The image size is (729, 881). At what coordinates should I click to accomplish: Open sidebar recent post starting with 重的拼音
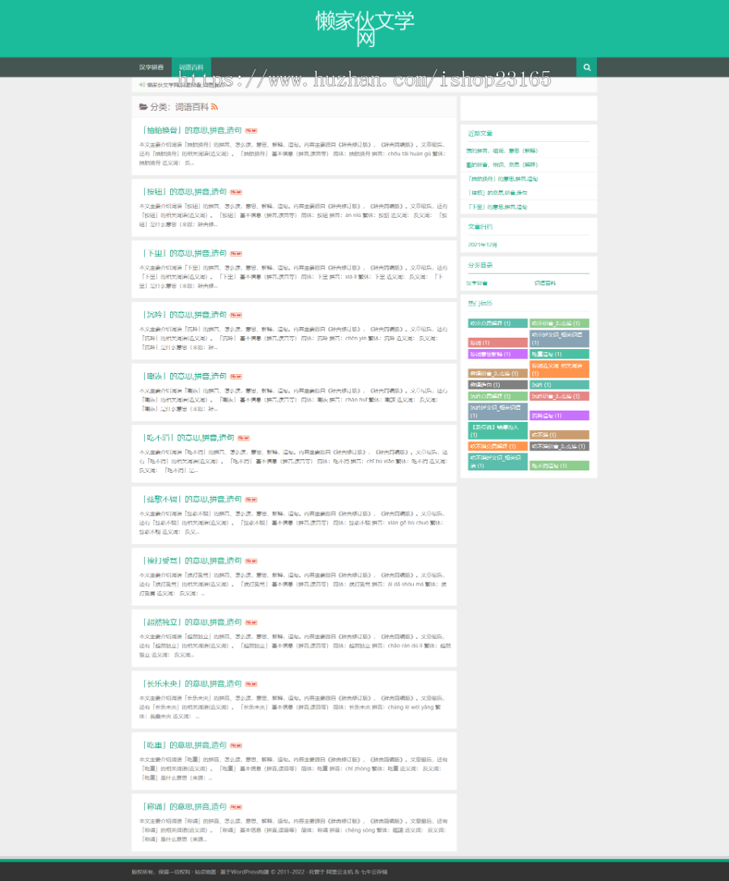[x=502, y=164]
